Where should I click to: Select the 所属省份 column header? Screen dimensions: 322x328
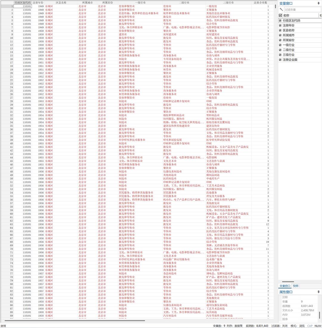click(107, 2)
